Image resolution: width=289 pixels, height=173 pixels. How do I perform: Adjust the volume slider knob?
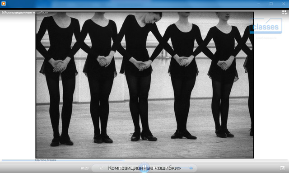[x=191, y=168]
